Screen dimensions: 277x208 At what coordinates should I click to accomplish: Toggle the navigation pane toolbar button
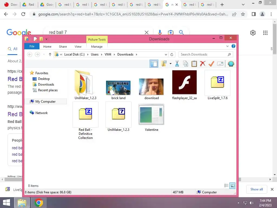pyautogui.click(x=154, y=64)
